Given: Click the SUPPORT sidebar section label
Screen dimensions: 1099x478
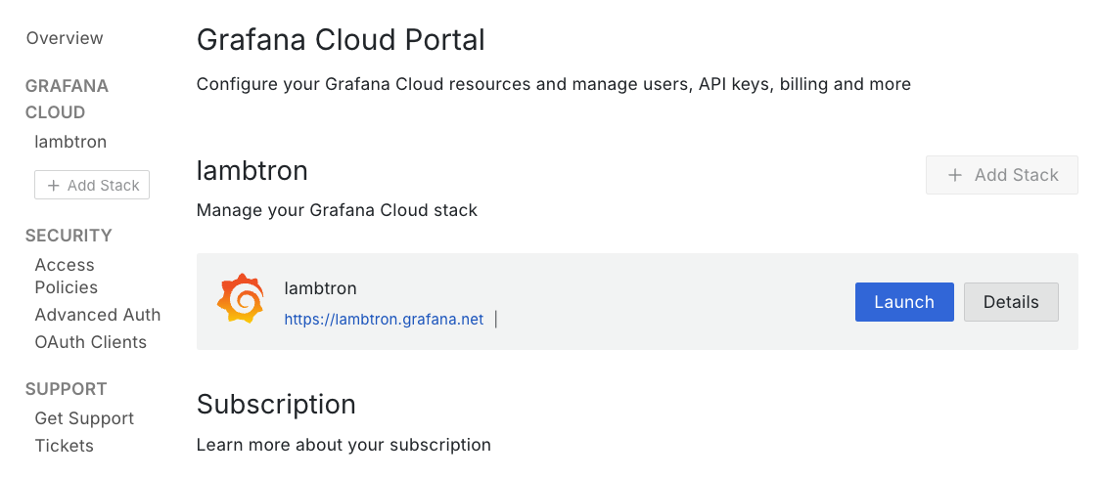Looking at the screenshot, I should [67, 389].
